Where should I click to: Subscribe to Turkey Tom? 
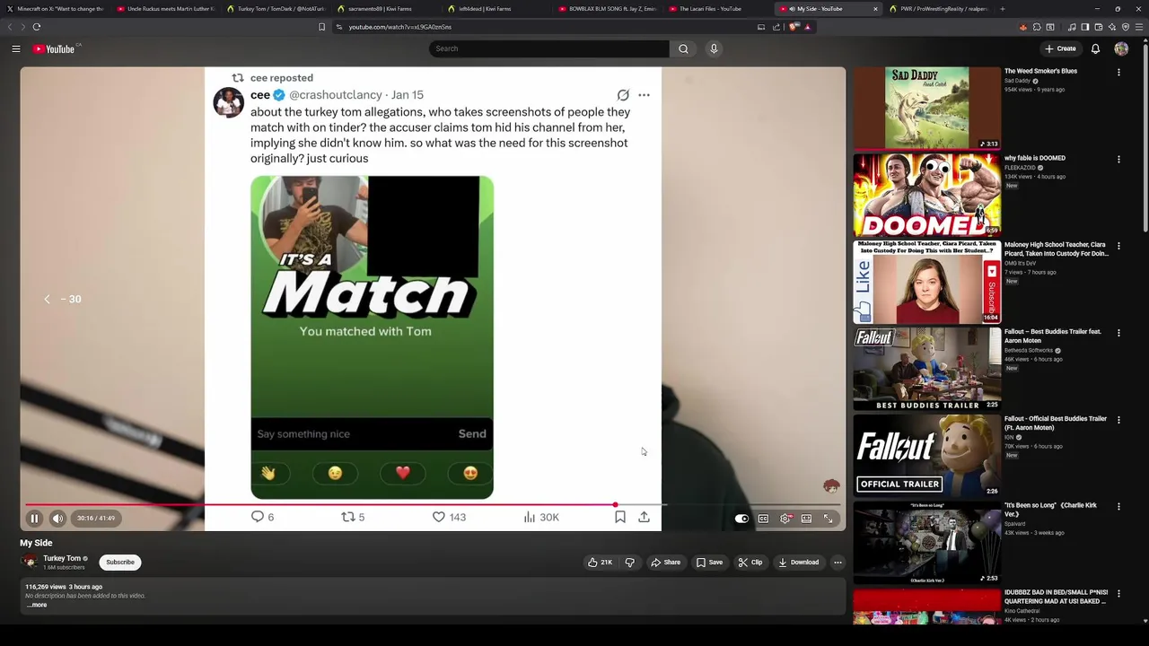pos(120,563)
